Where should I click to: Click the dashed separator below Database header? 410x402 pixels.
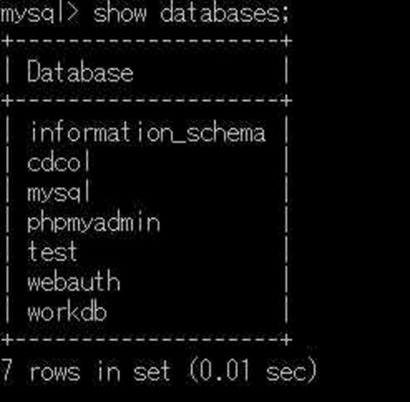tap(146, 100)
